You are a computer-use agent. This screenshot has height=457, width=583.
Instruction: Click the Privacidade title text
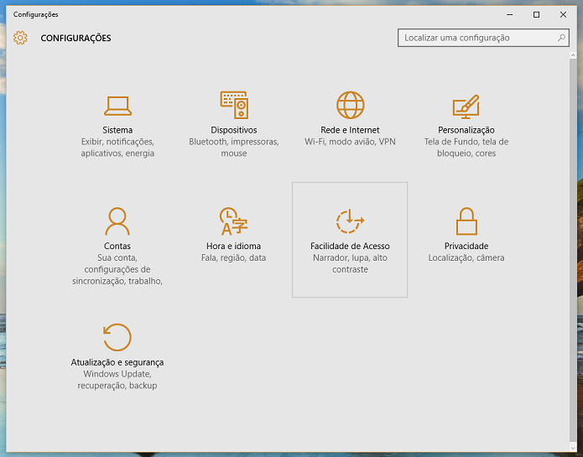coord(466,246)
